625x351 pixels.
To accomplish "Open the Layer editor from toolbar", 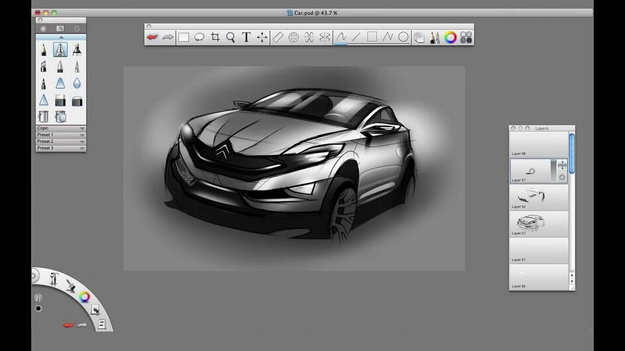I will click(419, 38).
